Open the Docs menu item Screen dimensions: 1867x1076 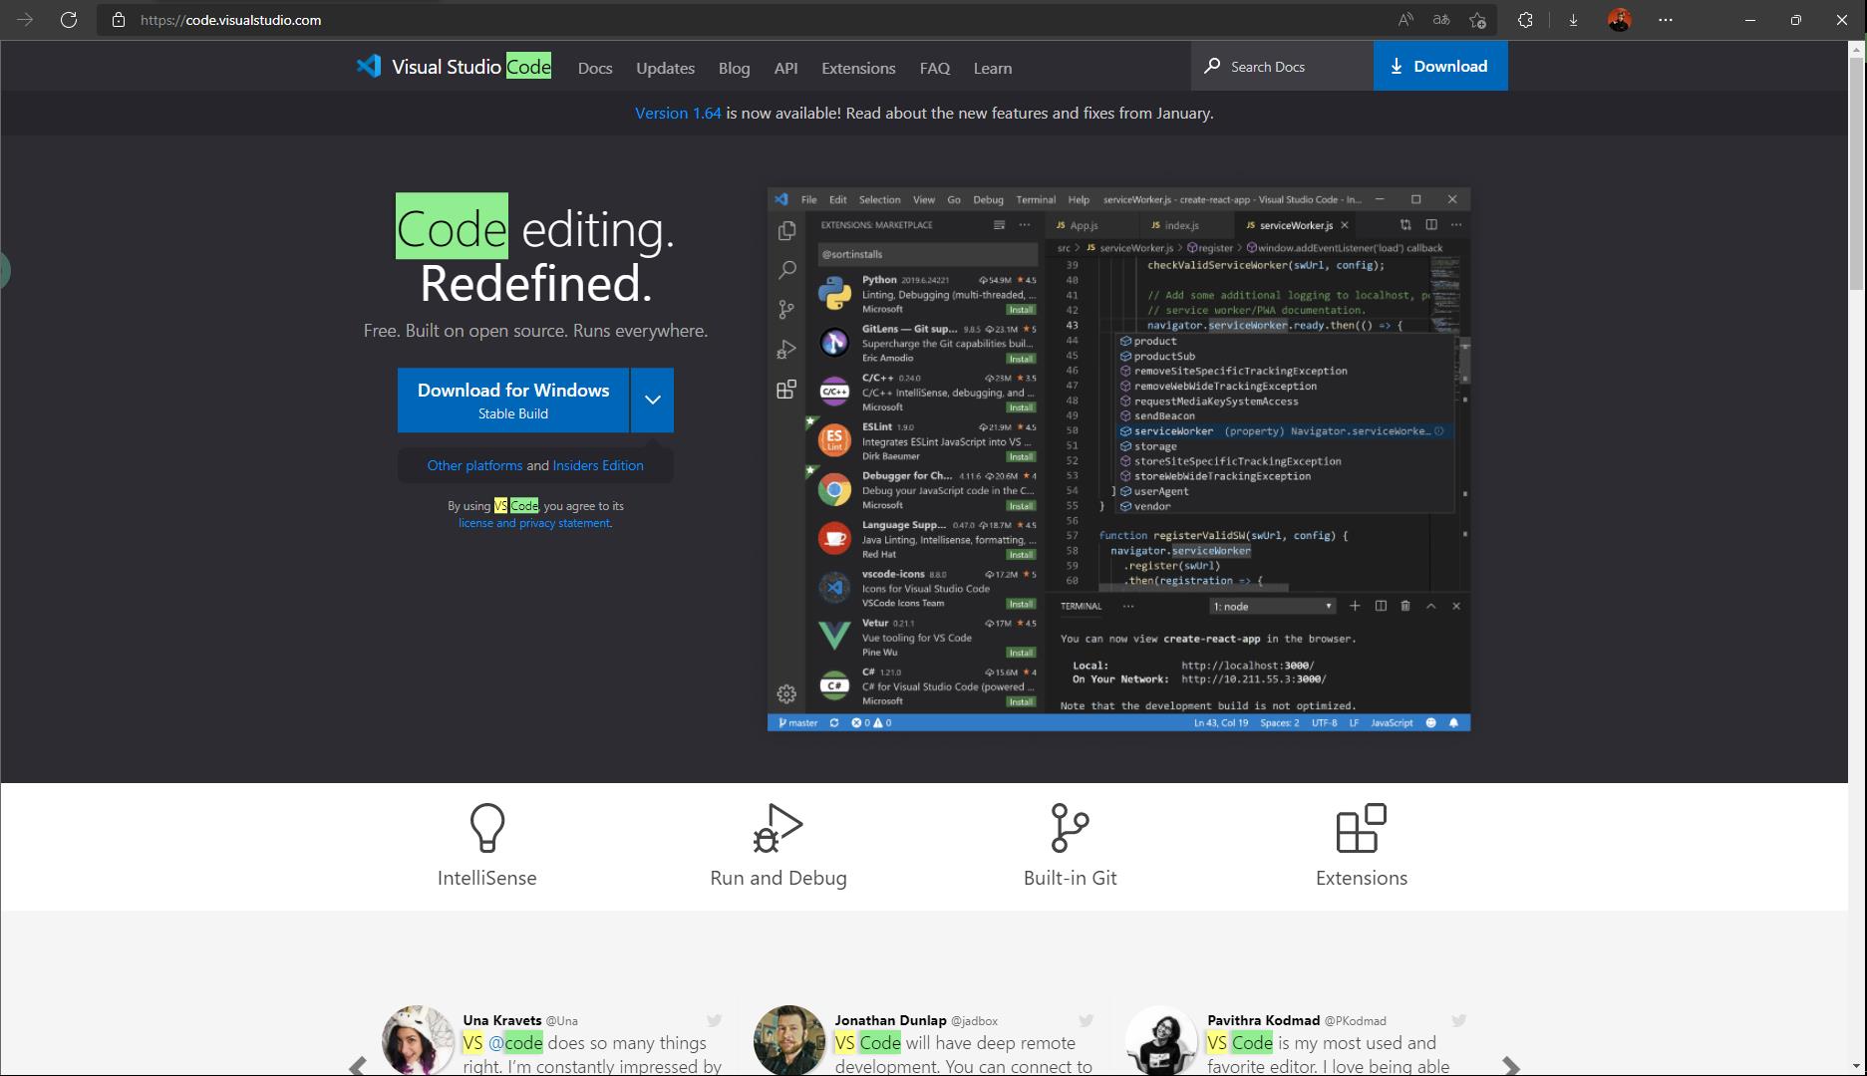coord(595,68)
